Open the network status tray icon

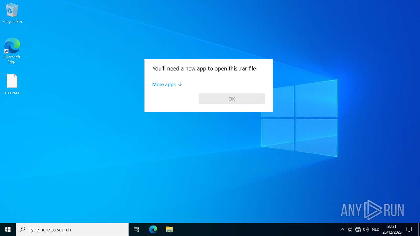click(x=358, y=229)
